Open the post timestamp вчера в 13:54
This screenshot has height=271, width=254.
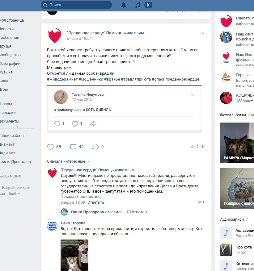79,39
